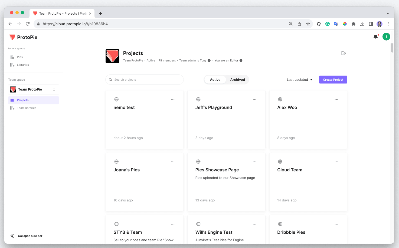Click the page vertical scrollbar
This screenshot has width=399, height=248.
click(x=392, y=47)
